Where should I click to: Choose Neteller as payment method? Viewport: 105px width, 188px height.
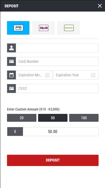click(69, 28)
